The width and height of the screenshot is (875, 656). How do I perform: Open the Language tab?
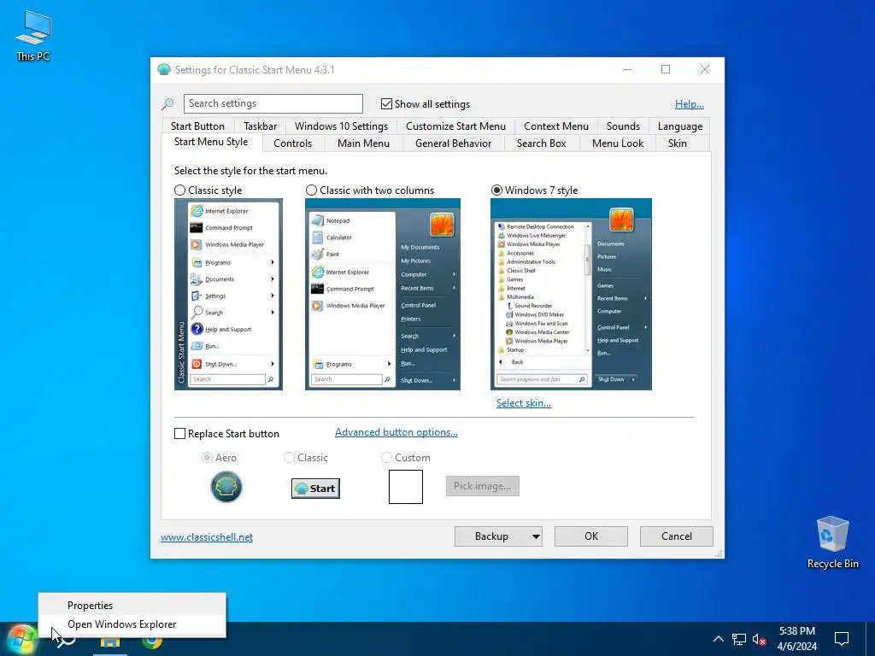pyautogui.click(x=679, y=126)
